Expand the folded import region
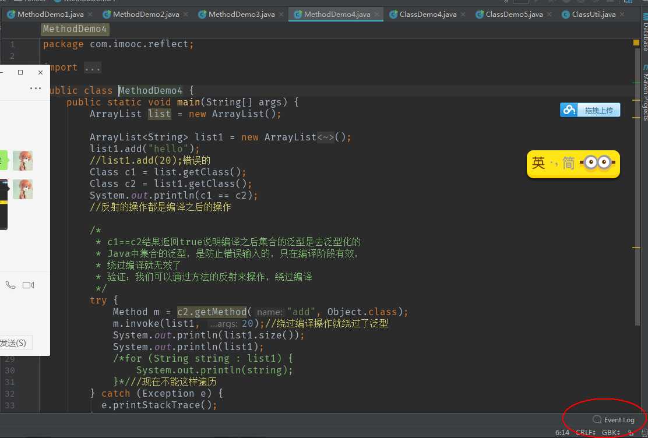Image resolution: width=648 pixels, height=438 pixels. (92, 68)
